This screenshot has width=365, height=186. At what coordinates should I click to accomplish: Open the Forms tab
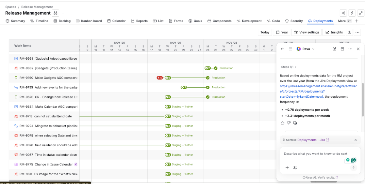(176, 21)
